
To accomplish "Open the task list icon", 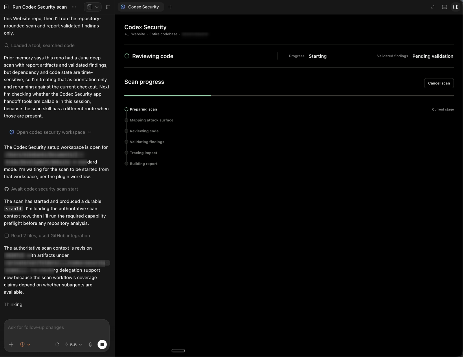I will tap(108, 7).
